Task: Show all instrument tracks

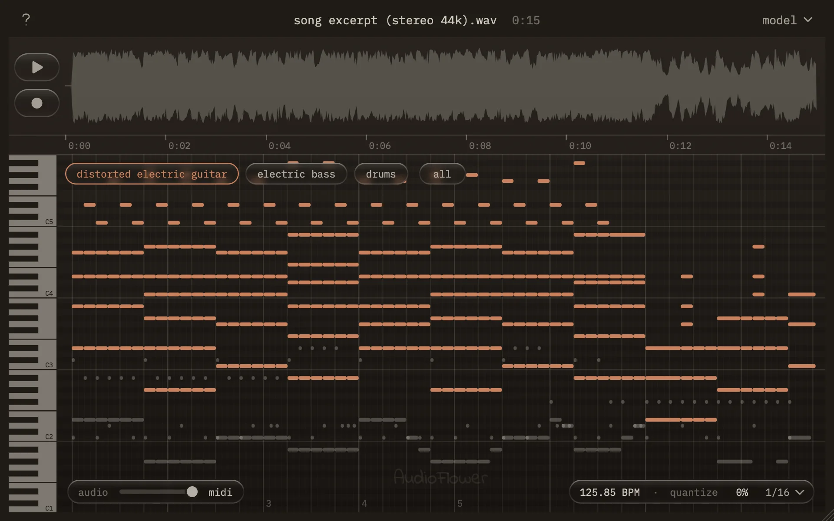Action: pyautogui.click(x=442, y=174)
